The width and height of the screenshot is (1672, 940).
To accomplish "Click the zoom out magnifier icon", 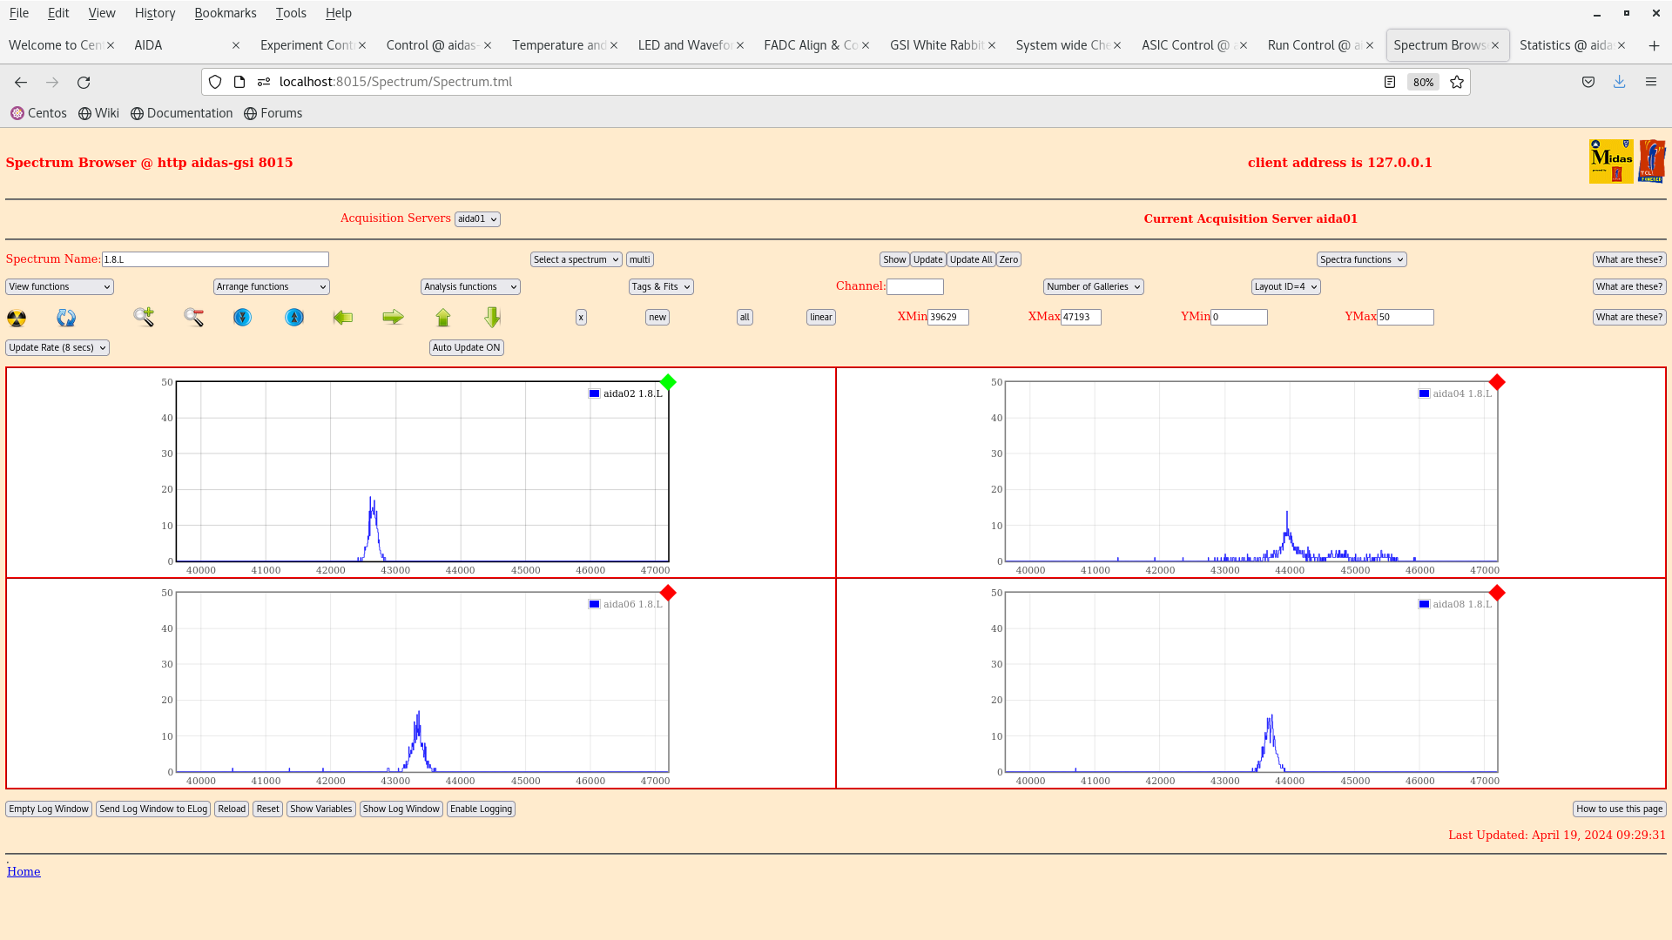I will coord(193,318).
